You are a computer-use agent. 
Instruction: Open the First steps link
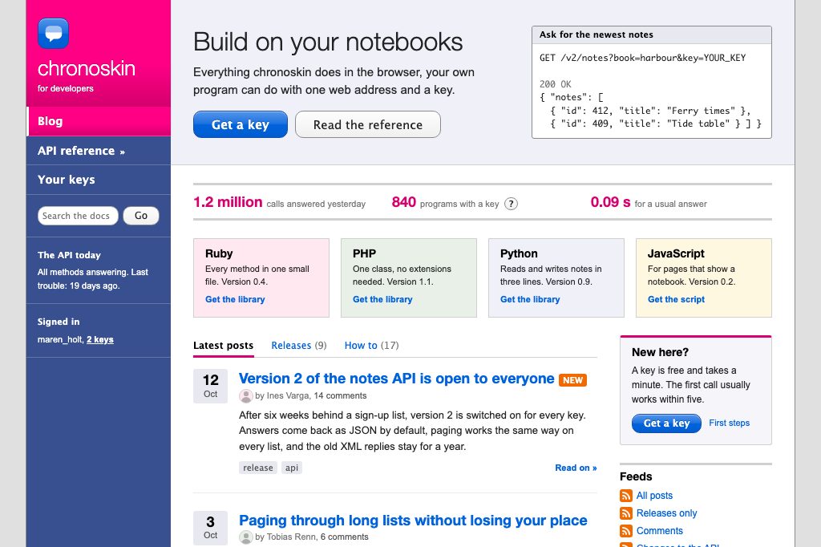729,423
